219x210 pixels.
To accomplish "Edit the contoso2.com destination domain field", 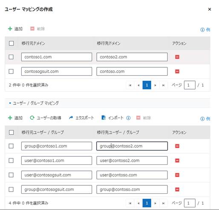I will [x=132, y=57].
